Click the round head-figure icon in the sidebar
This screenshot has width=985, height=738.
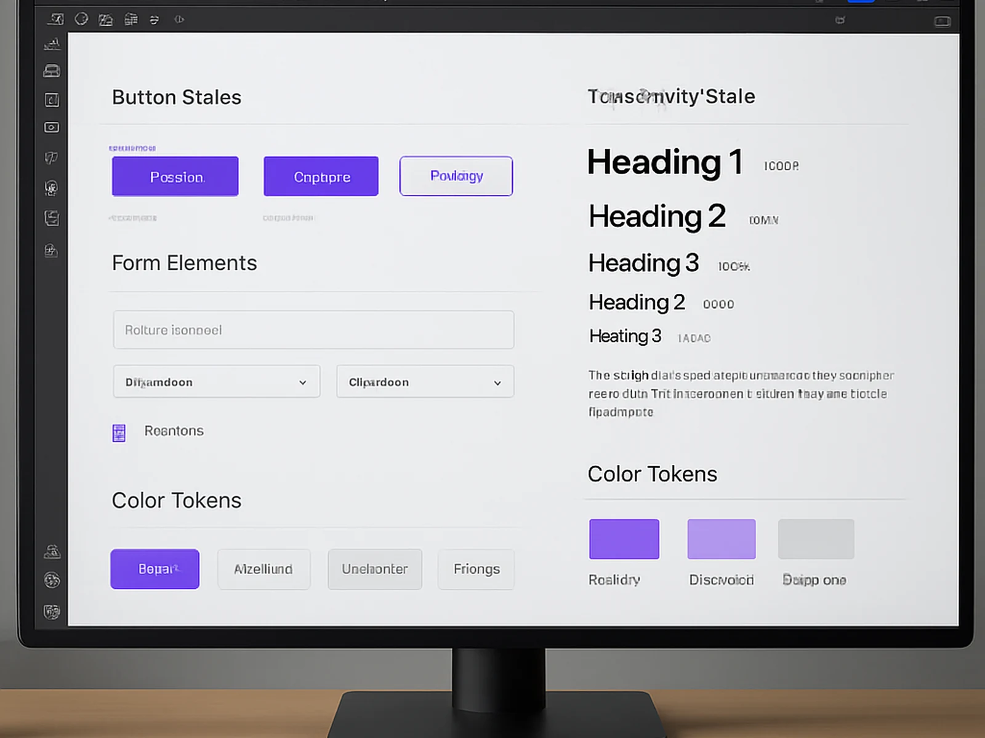(52, 188)
